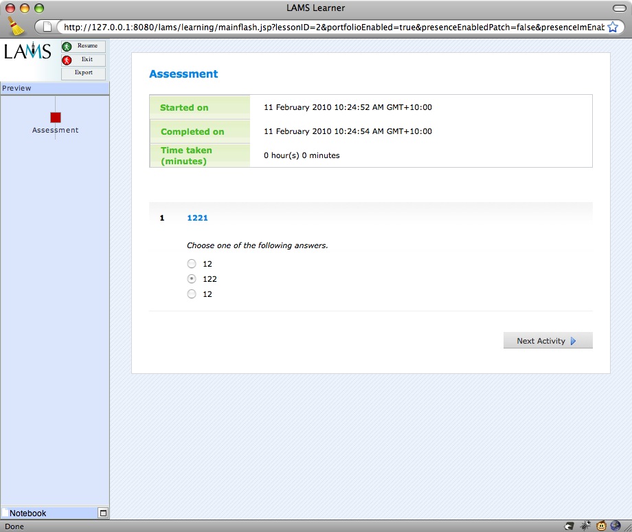Click the globe icon in the status bar

click(616, 526)
